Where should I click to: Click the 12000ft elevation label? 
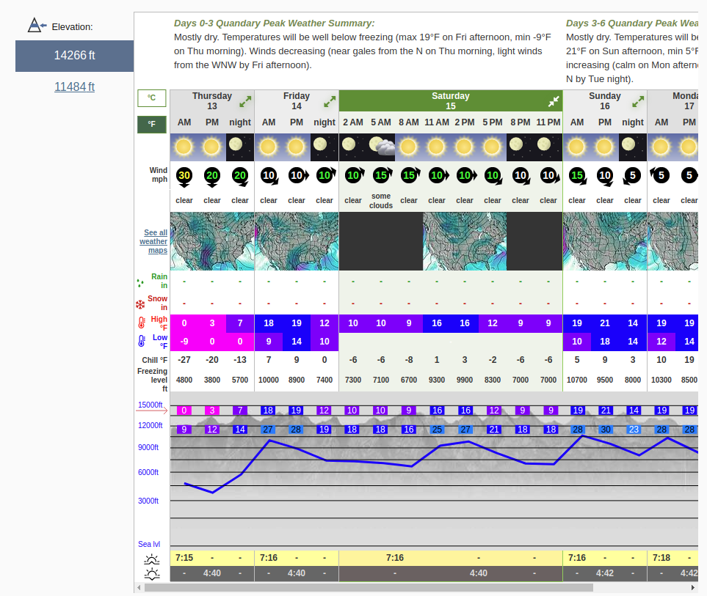[x=151, y=425]
